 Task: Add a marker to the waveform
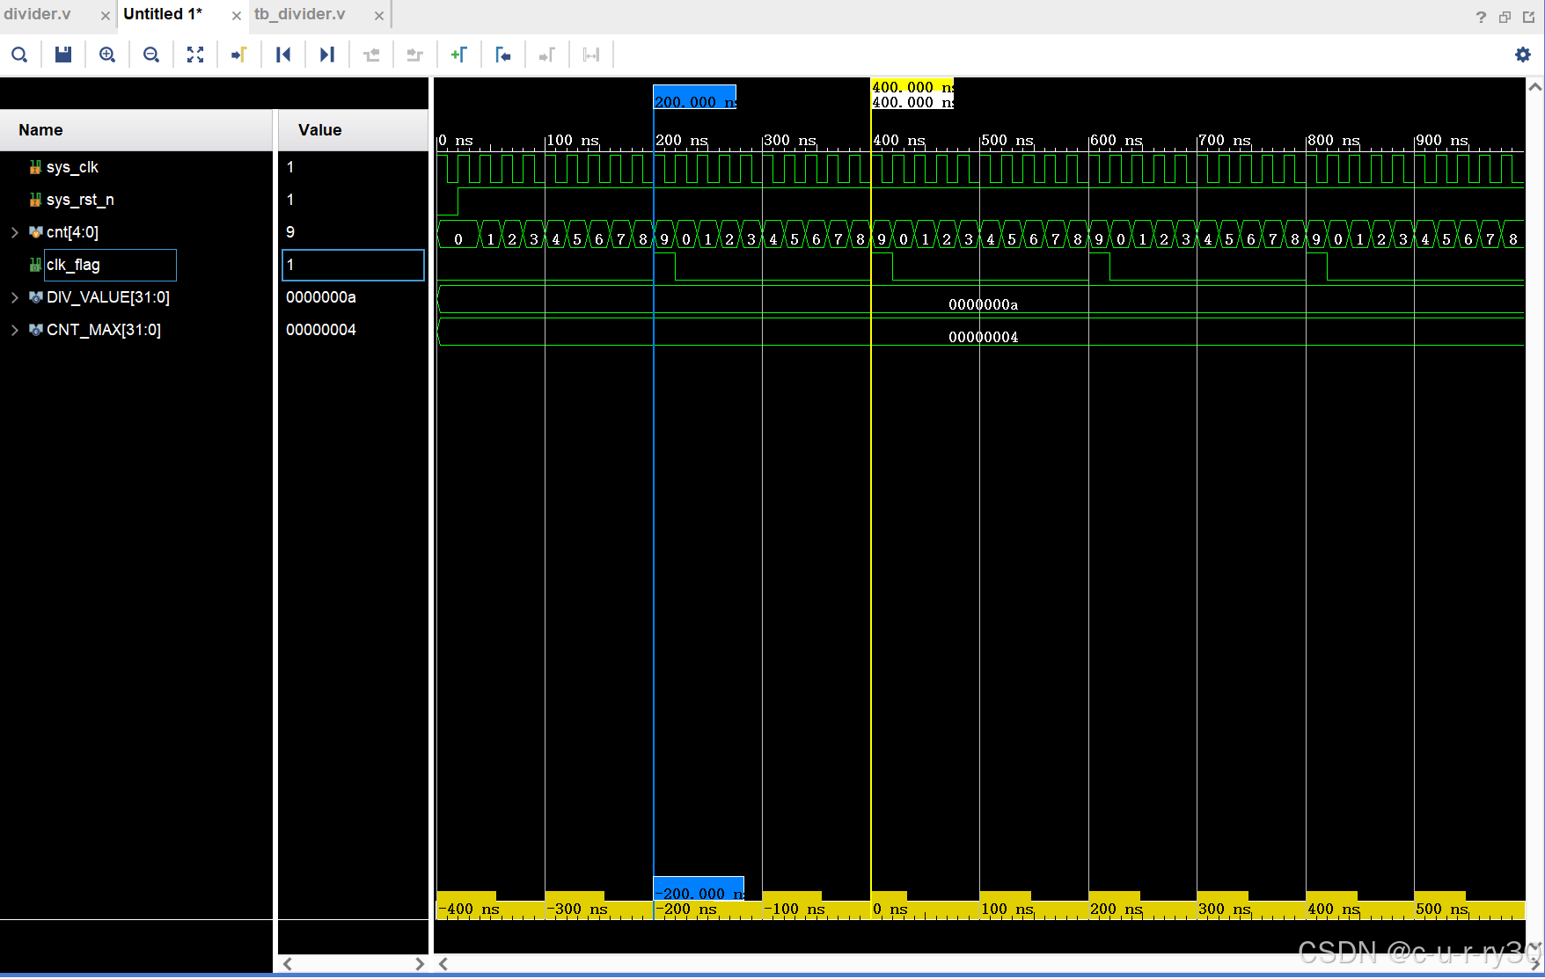pos(458,55)
